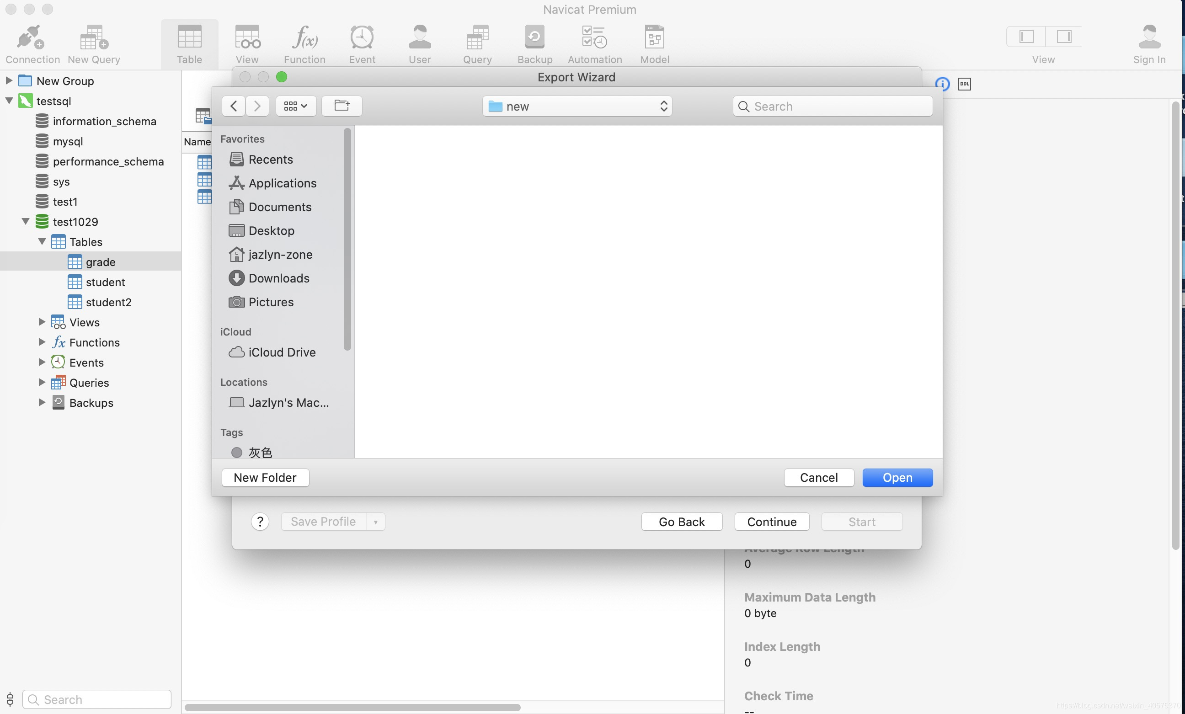The height and width of the screenshot is (714, 1185).
Task: Click the info panel icon
Action: tap(942, 84)
